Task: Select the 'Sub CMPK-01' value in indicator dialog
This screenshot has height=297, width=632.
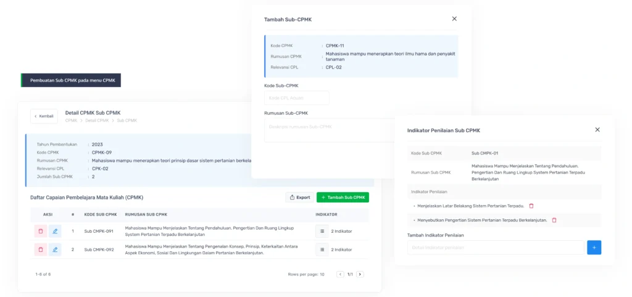Action: [x=485, y=153]
